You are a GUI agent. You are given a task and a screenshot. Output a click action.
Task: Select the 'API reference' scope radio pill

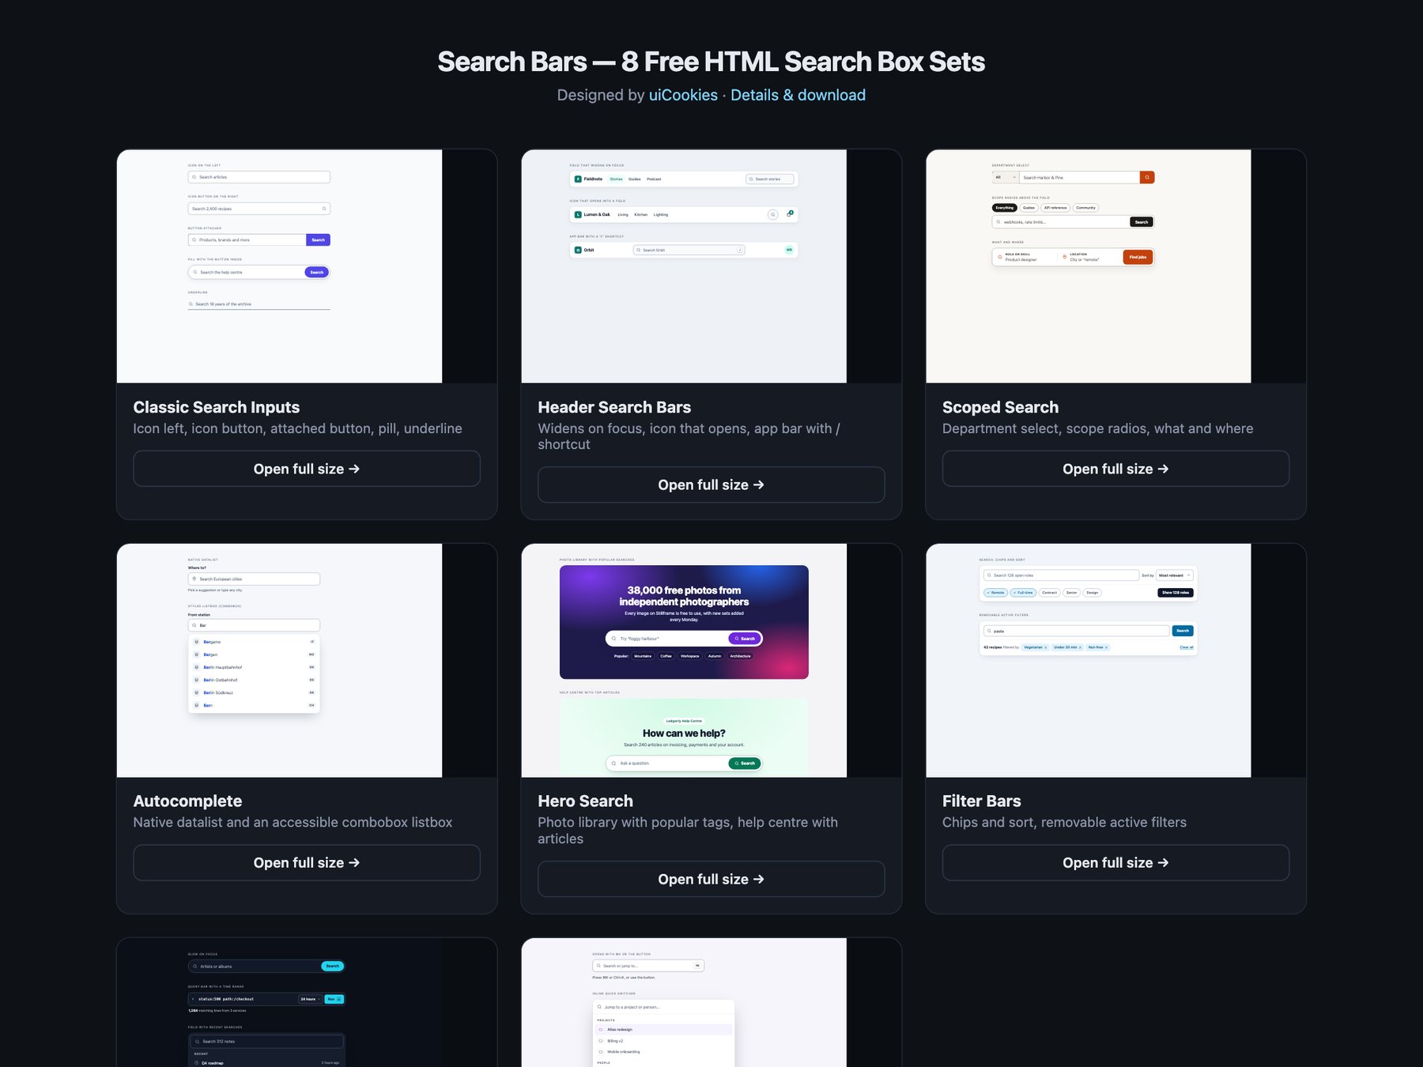1055,208
